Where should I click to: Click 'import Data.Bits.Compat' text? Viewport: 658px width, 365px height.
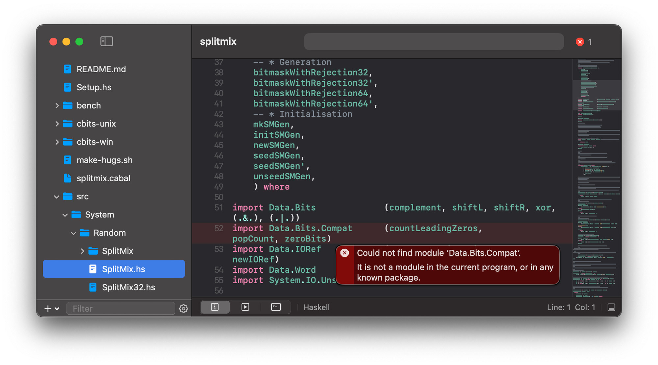[292, 228]
